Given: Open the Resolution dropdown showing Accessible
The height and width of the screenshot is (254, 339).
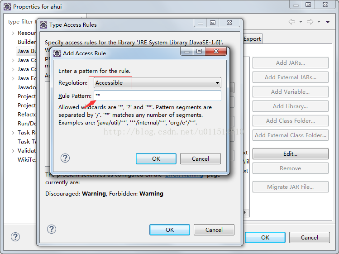Looking at the screenshot, I should (158, 83).
